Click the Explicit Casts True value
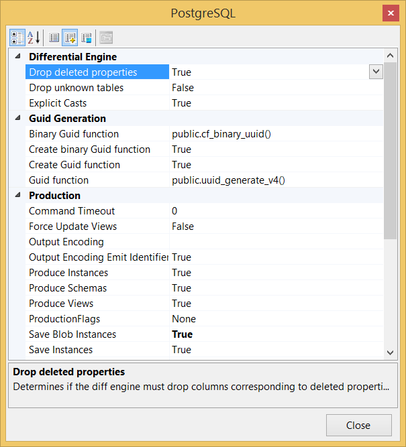 point(182,103)
